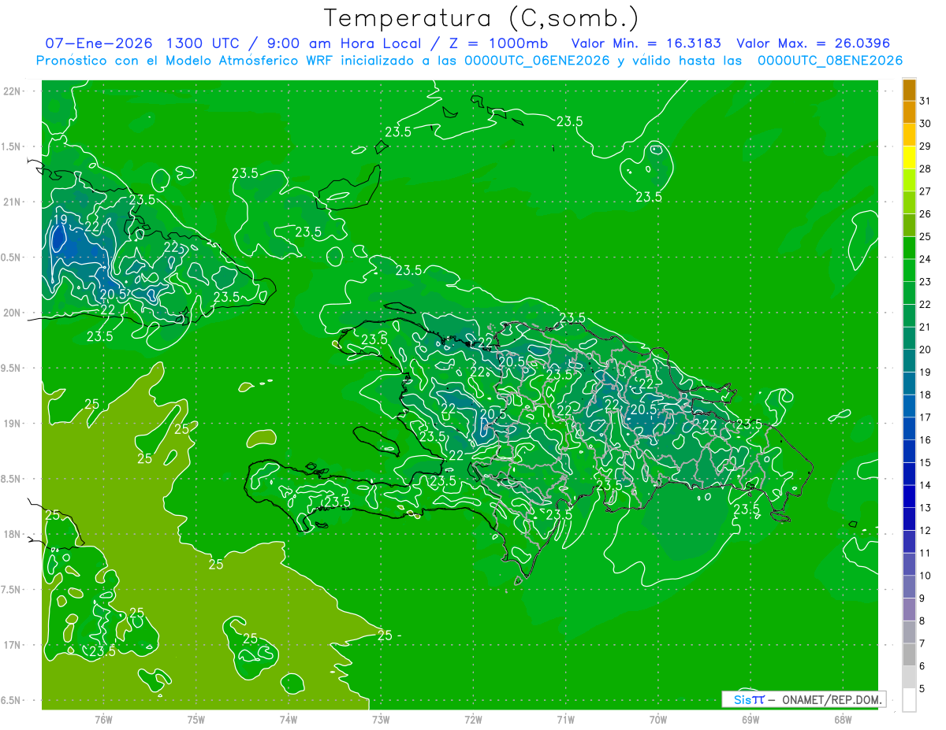The height and width of the screenshot is (730, 946).
Task: Click the '75W' longitude axis label
Action: pos(196,720)
